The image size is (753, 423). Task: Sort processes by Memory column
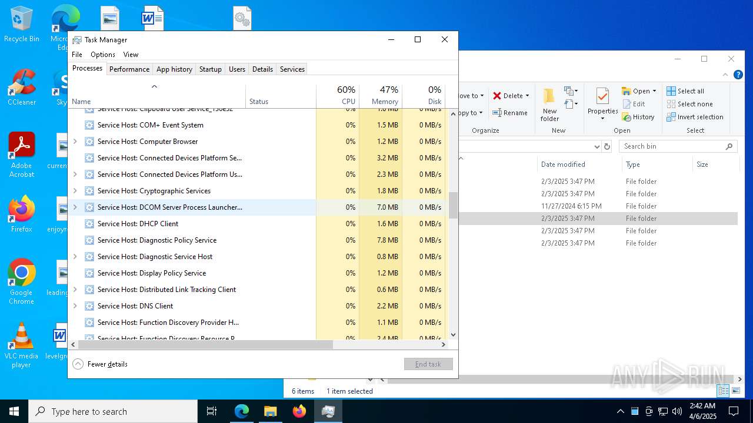[x=381, y=96]
